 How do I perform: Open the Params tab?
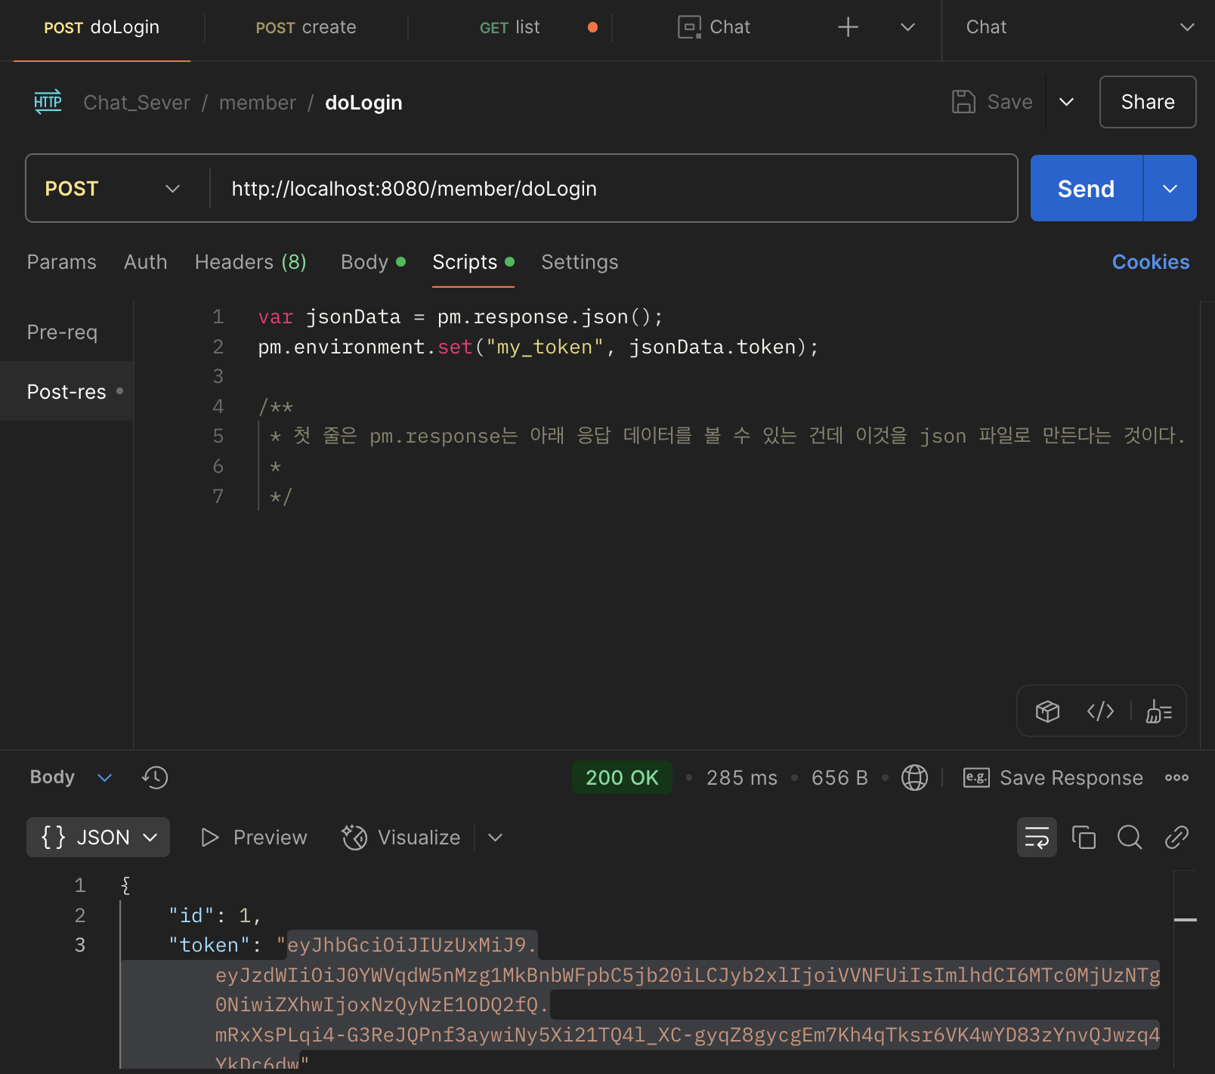(x=62, y=262)
